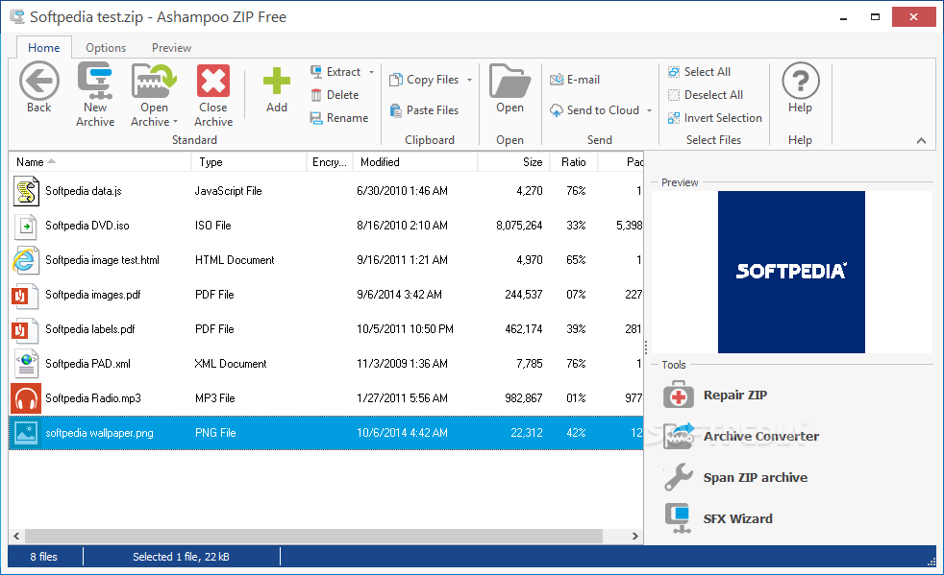
Task: Click Select All
Action: [699, 72]
